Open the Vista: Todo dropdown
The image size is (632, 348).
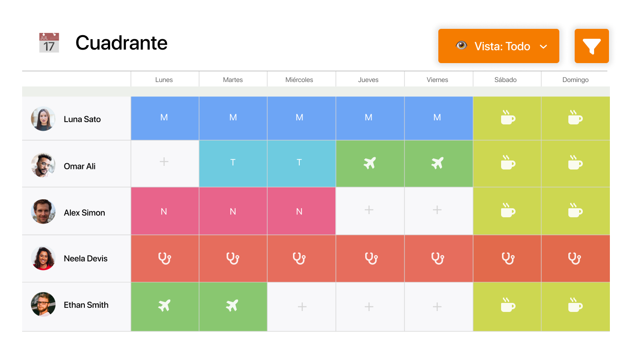[498, 46]
